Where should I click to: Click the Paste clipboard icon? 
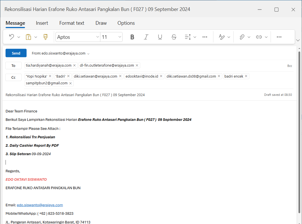tap(28, 37)
